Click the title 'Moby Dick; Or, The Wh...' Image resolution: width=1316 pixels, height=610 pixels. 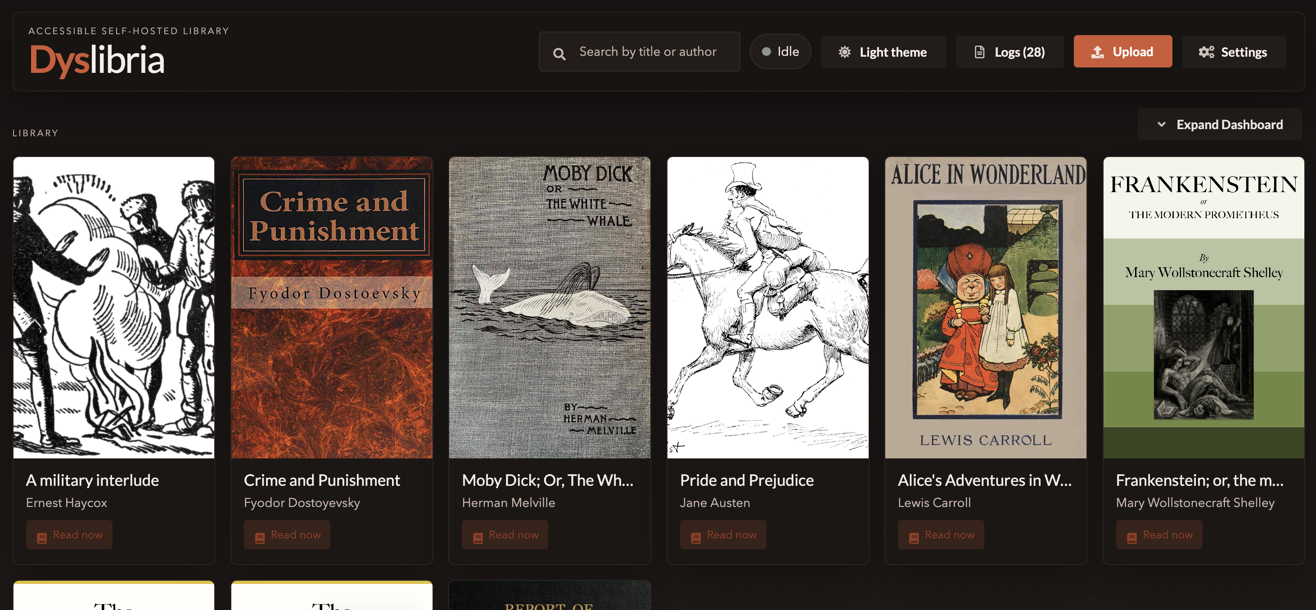point(548,480)
